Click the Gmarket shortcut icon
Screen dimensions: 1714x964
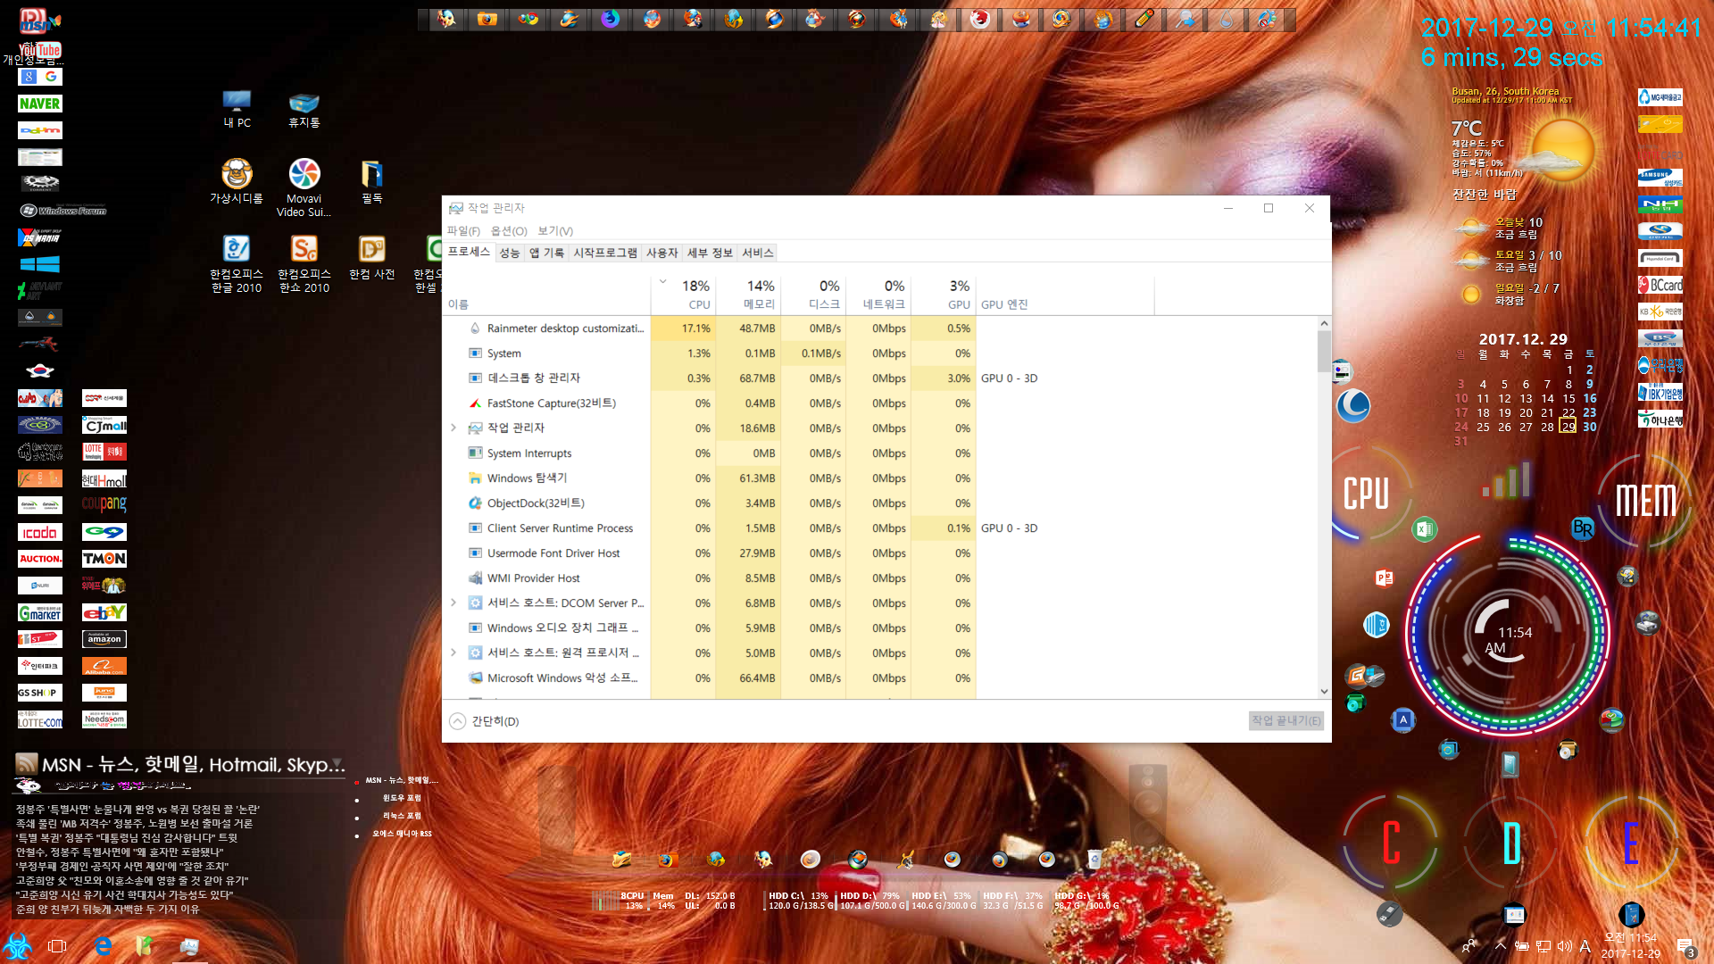[x=40, y=612]
